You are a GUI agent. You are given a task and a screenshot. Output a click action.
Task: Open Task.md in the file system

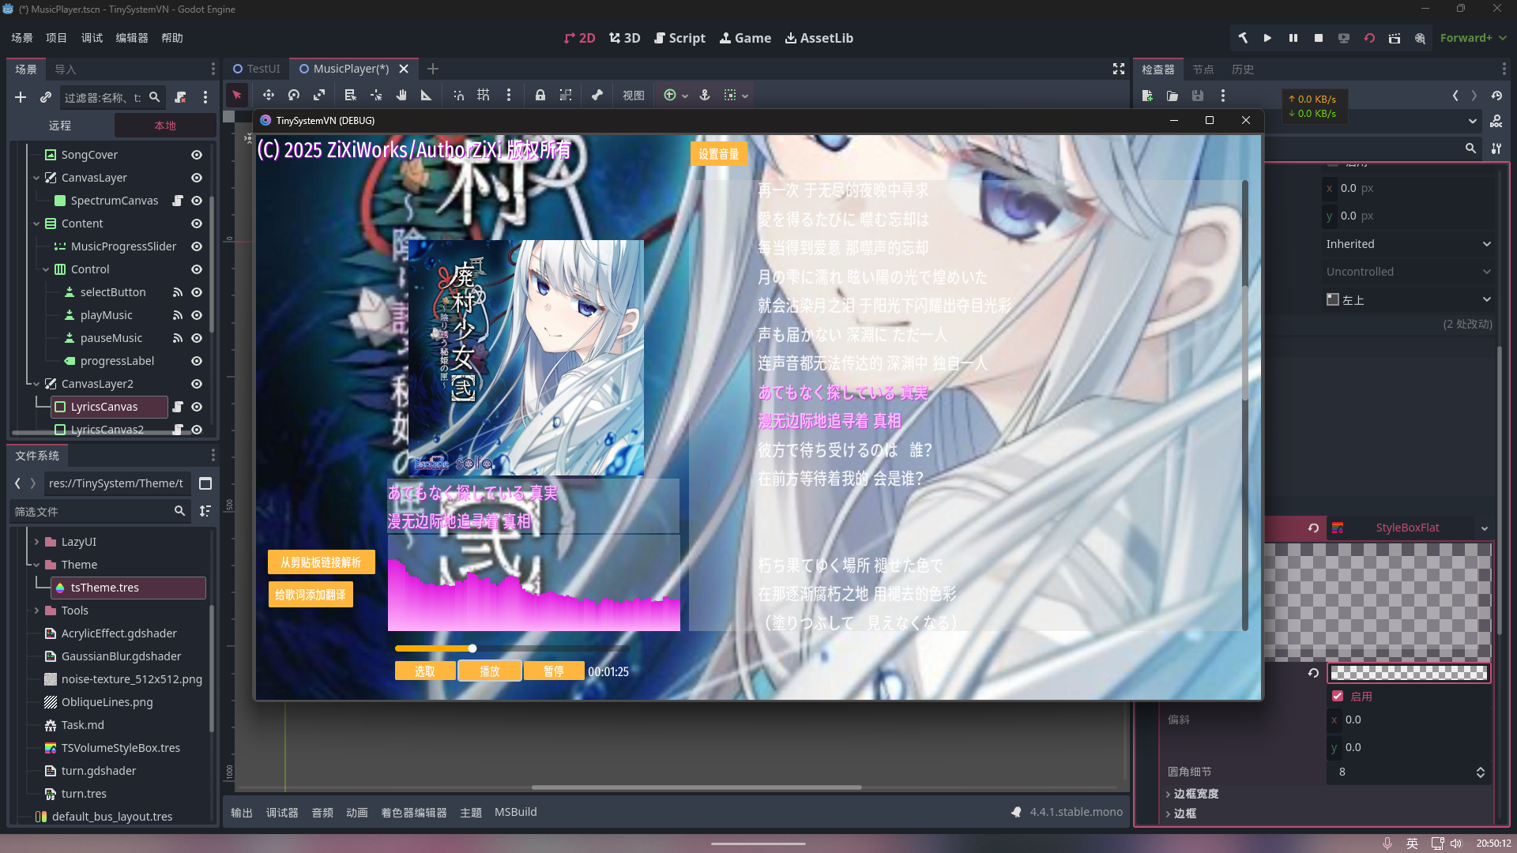pos(82,725)
